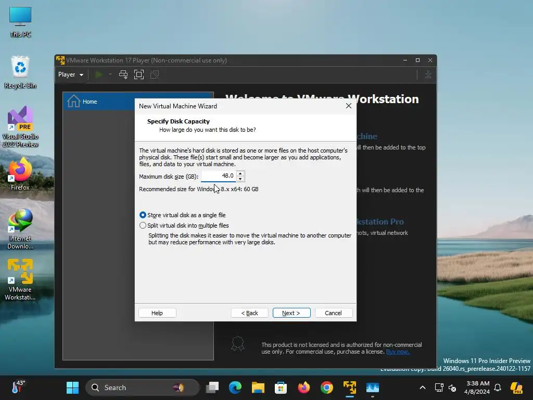The image size is (533, 400).
Task: Open the Player menu dropdown
Action: [71, 74]
